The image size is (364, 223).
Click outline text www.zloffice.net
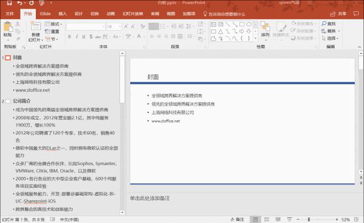tap(32, 90)
